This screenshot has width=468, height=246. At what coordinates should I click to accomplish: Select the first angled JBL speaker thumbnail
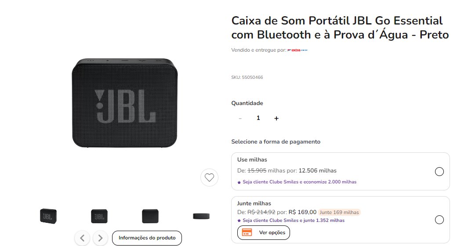pos(48,216)
